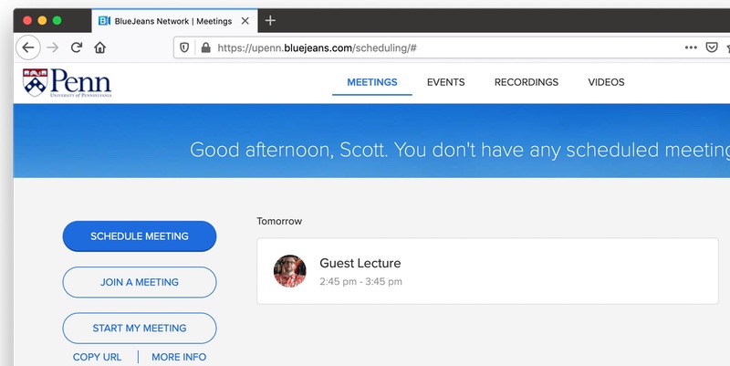Click the 2:45 pm - 3:45 pm time

360,282
